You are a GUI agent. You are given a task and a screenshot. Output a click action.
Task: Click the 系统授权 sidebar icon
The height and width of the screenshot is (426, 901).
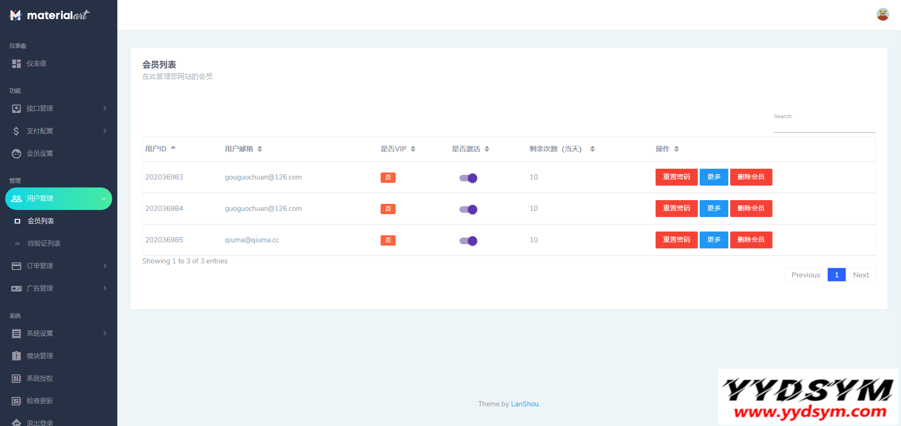tap(16, 379)
